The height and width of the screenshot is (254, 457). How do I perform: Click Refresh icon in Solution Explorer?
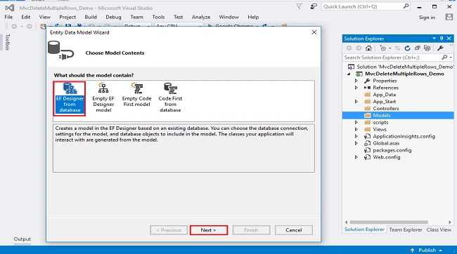[x=407, y=48]
